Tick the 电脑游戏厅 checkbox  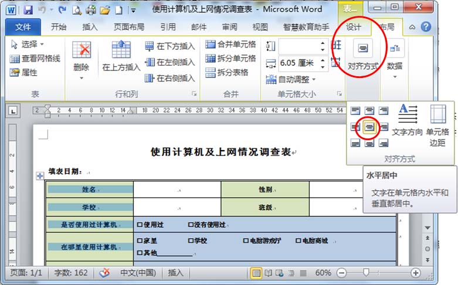[x=246, y=240]
